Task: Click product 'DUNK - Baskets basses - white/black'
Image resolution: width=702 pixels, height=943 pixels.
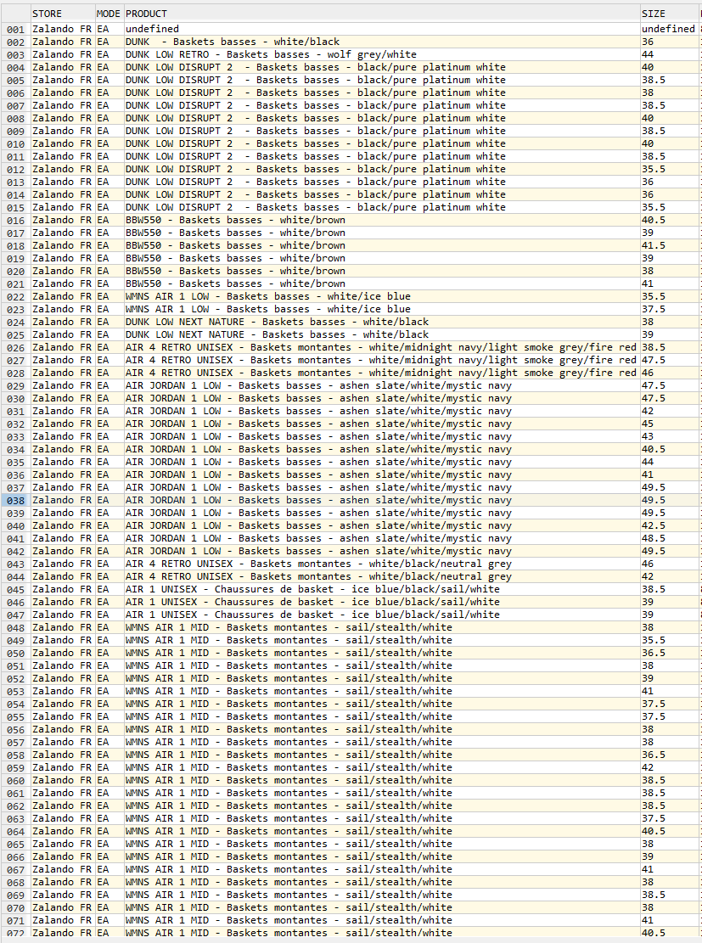Action: (381, 42)
